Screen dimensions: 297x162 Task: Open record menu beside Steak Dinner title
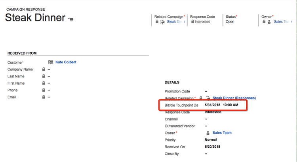click(x=71, y=19)
